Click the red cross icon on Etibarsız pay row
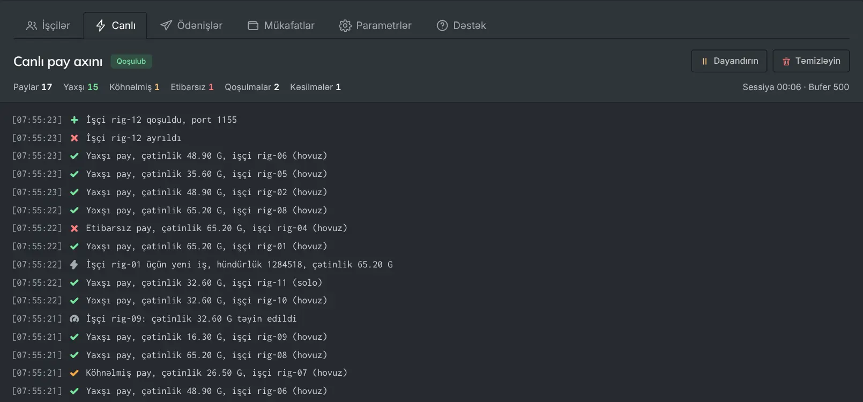 coord(75,228)
